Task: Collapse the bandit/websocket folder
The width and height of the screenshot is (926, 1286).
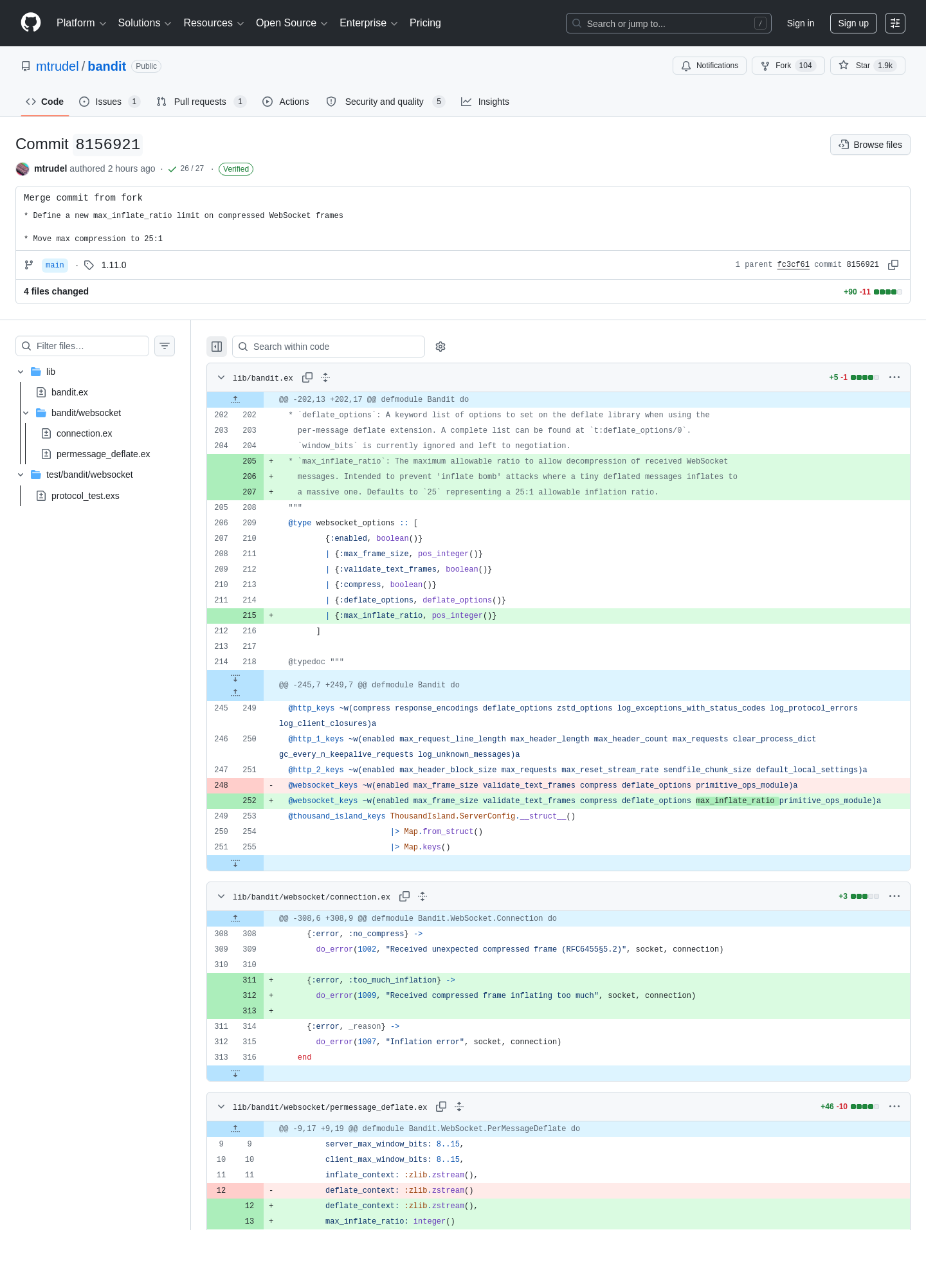Action: [x=26, y=413]
